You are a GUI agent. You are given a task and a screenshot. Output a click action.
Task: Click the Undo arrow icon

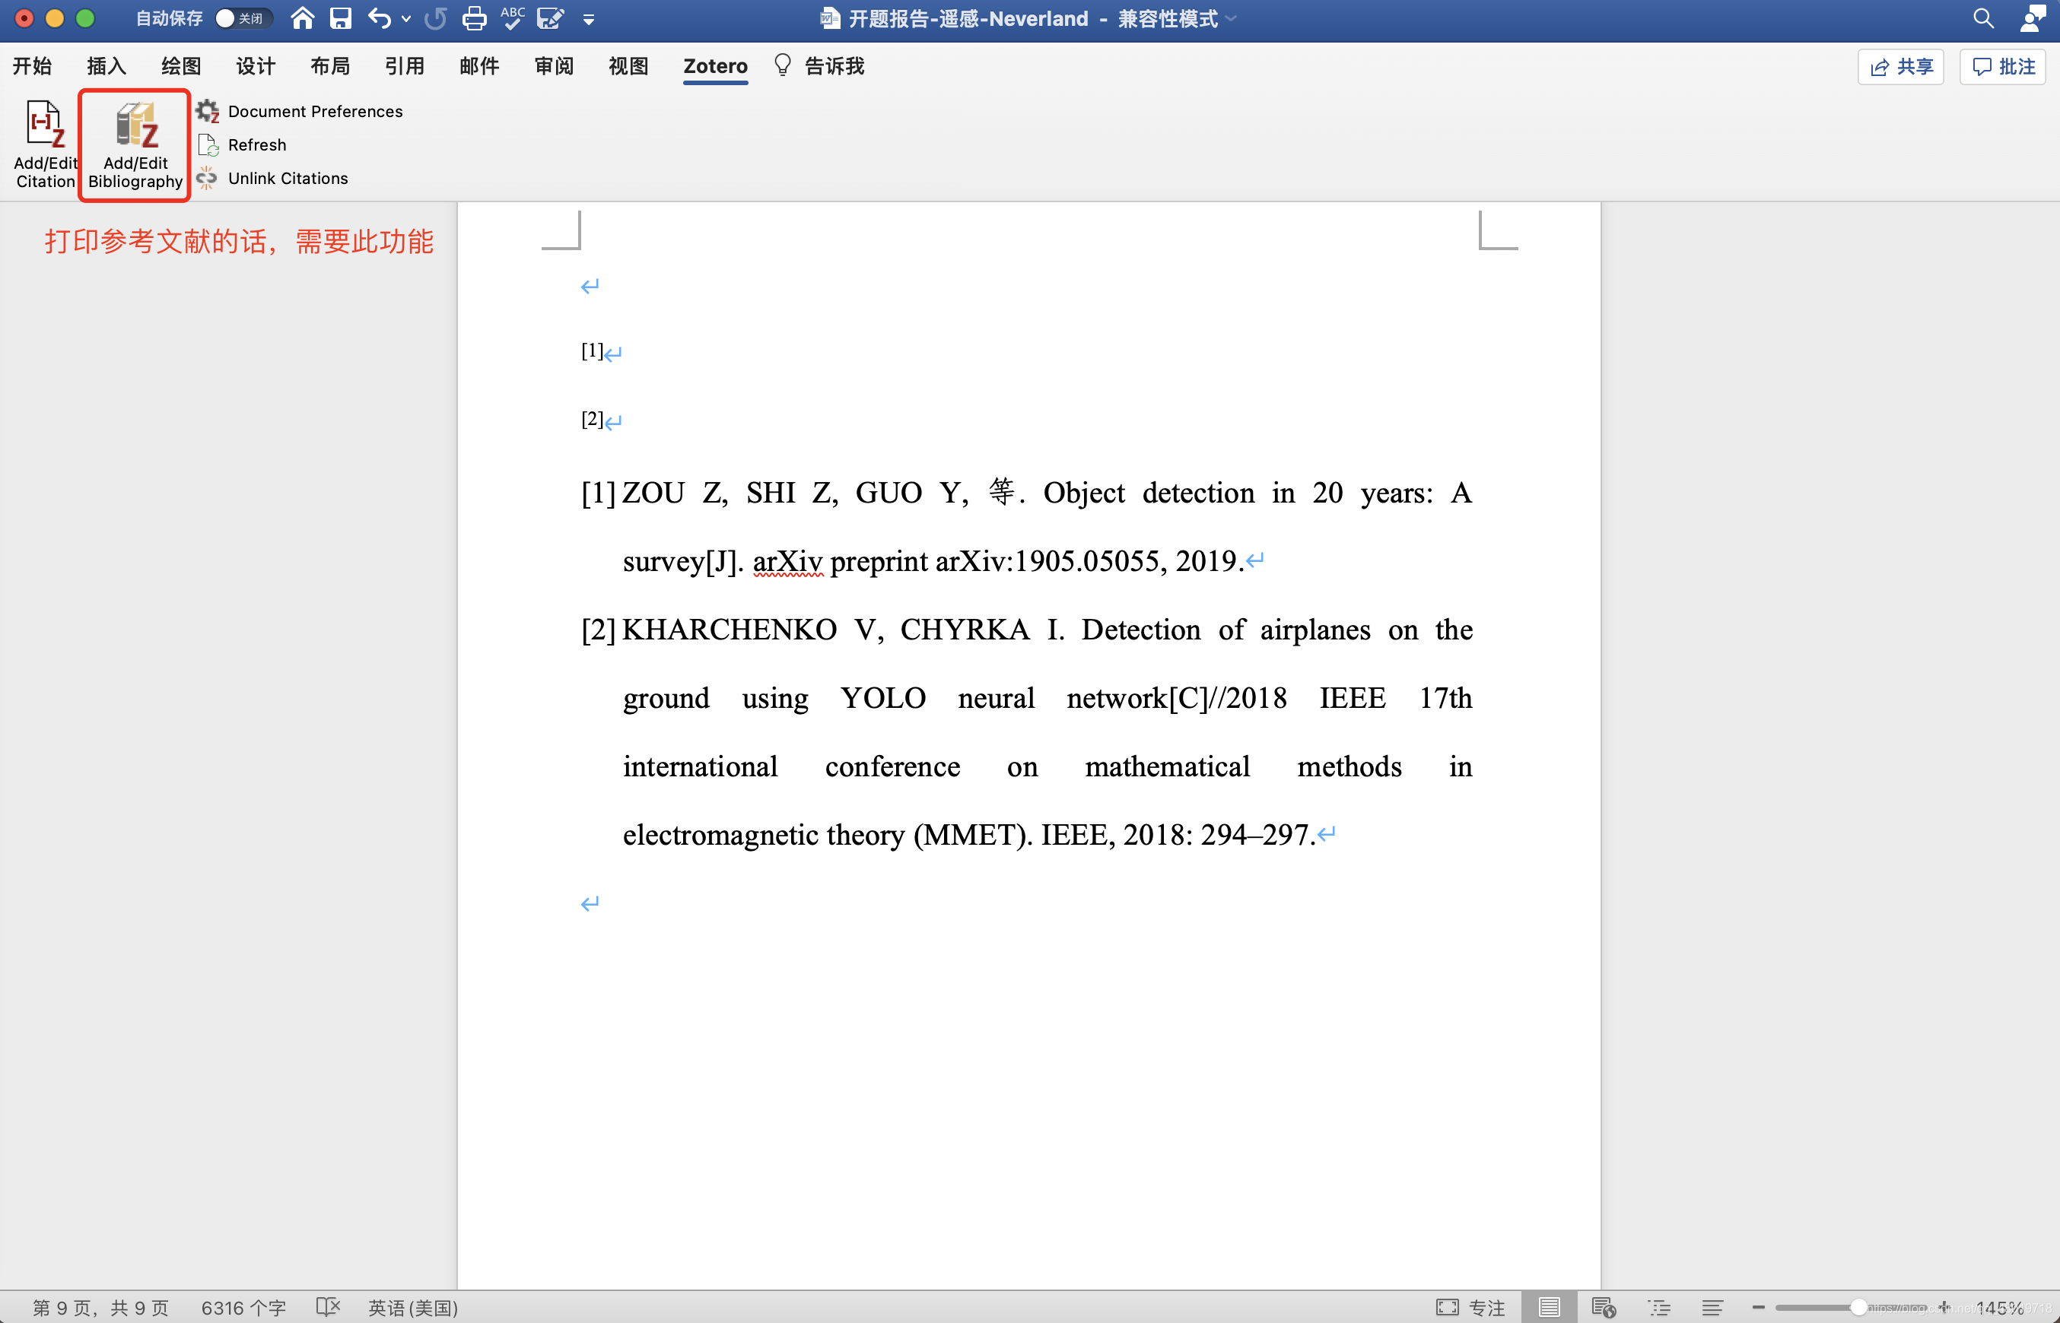pyautogui.click(x=379, y=18)
